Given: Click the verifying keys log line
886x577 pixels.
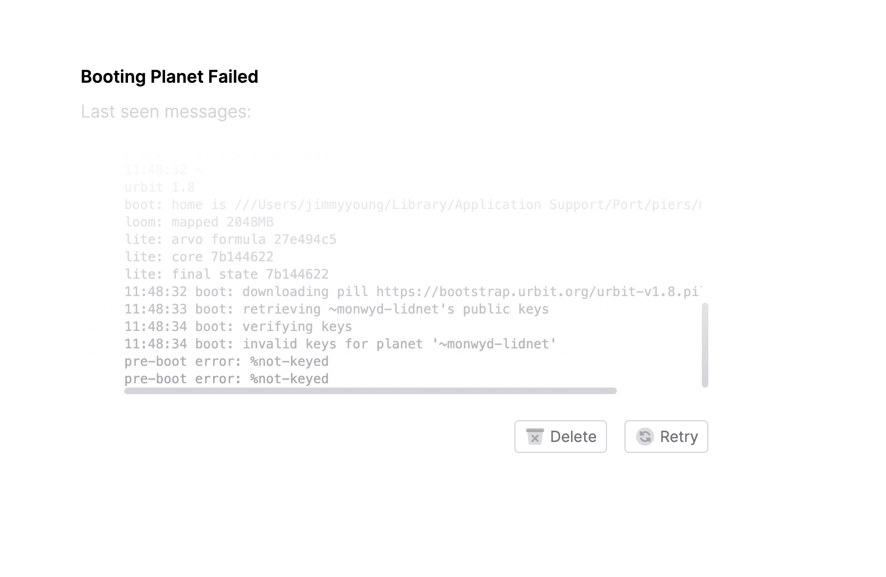Looking at the screenshot, I should [238, 326].
